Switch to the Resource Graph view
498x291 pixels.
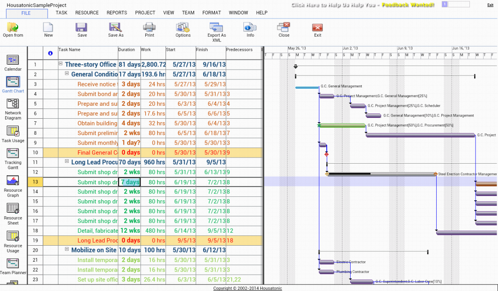tap(13, 180)
